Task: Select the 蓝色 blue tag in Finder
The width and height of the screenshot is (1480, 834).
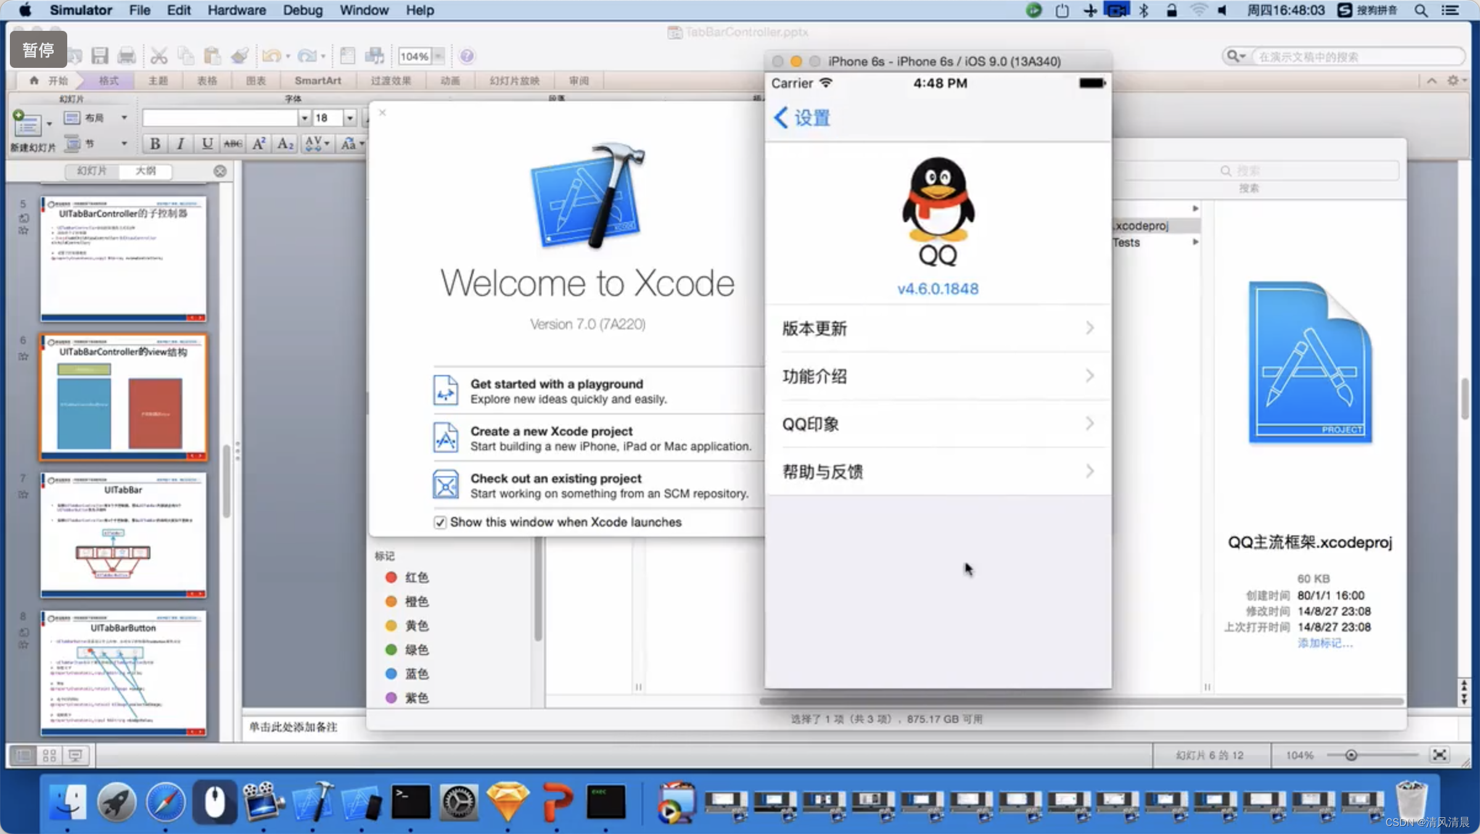Action: coord(407,674)
